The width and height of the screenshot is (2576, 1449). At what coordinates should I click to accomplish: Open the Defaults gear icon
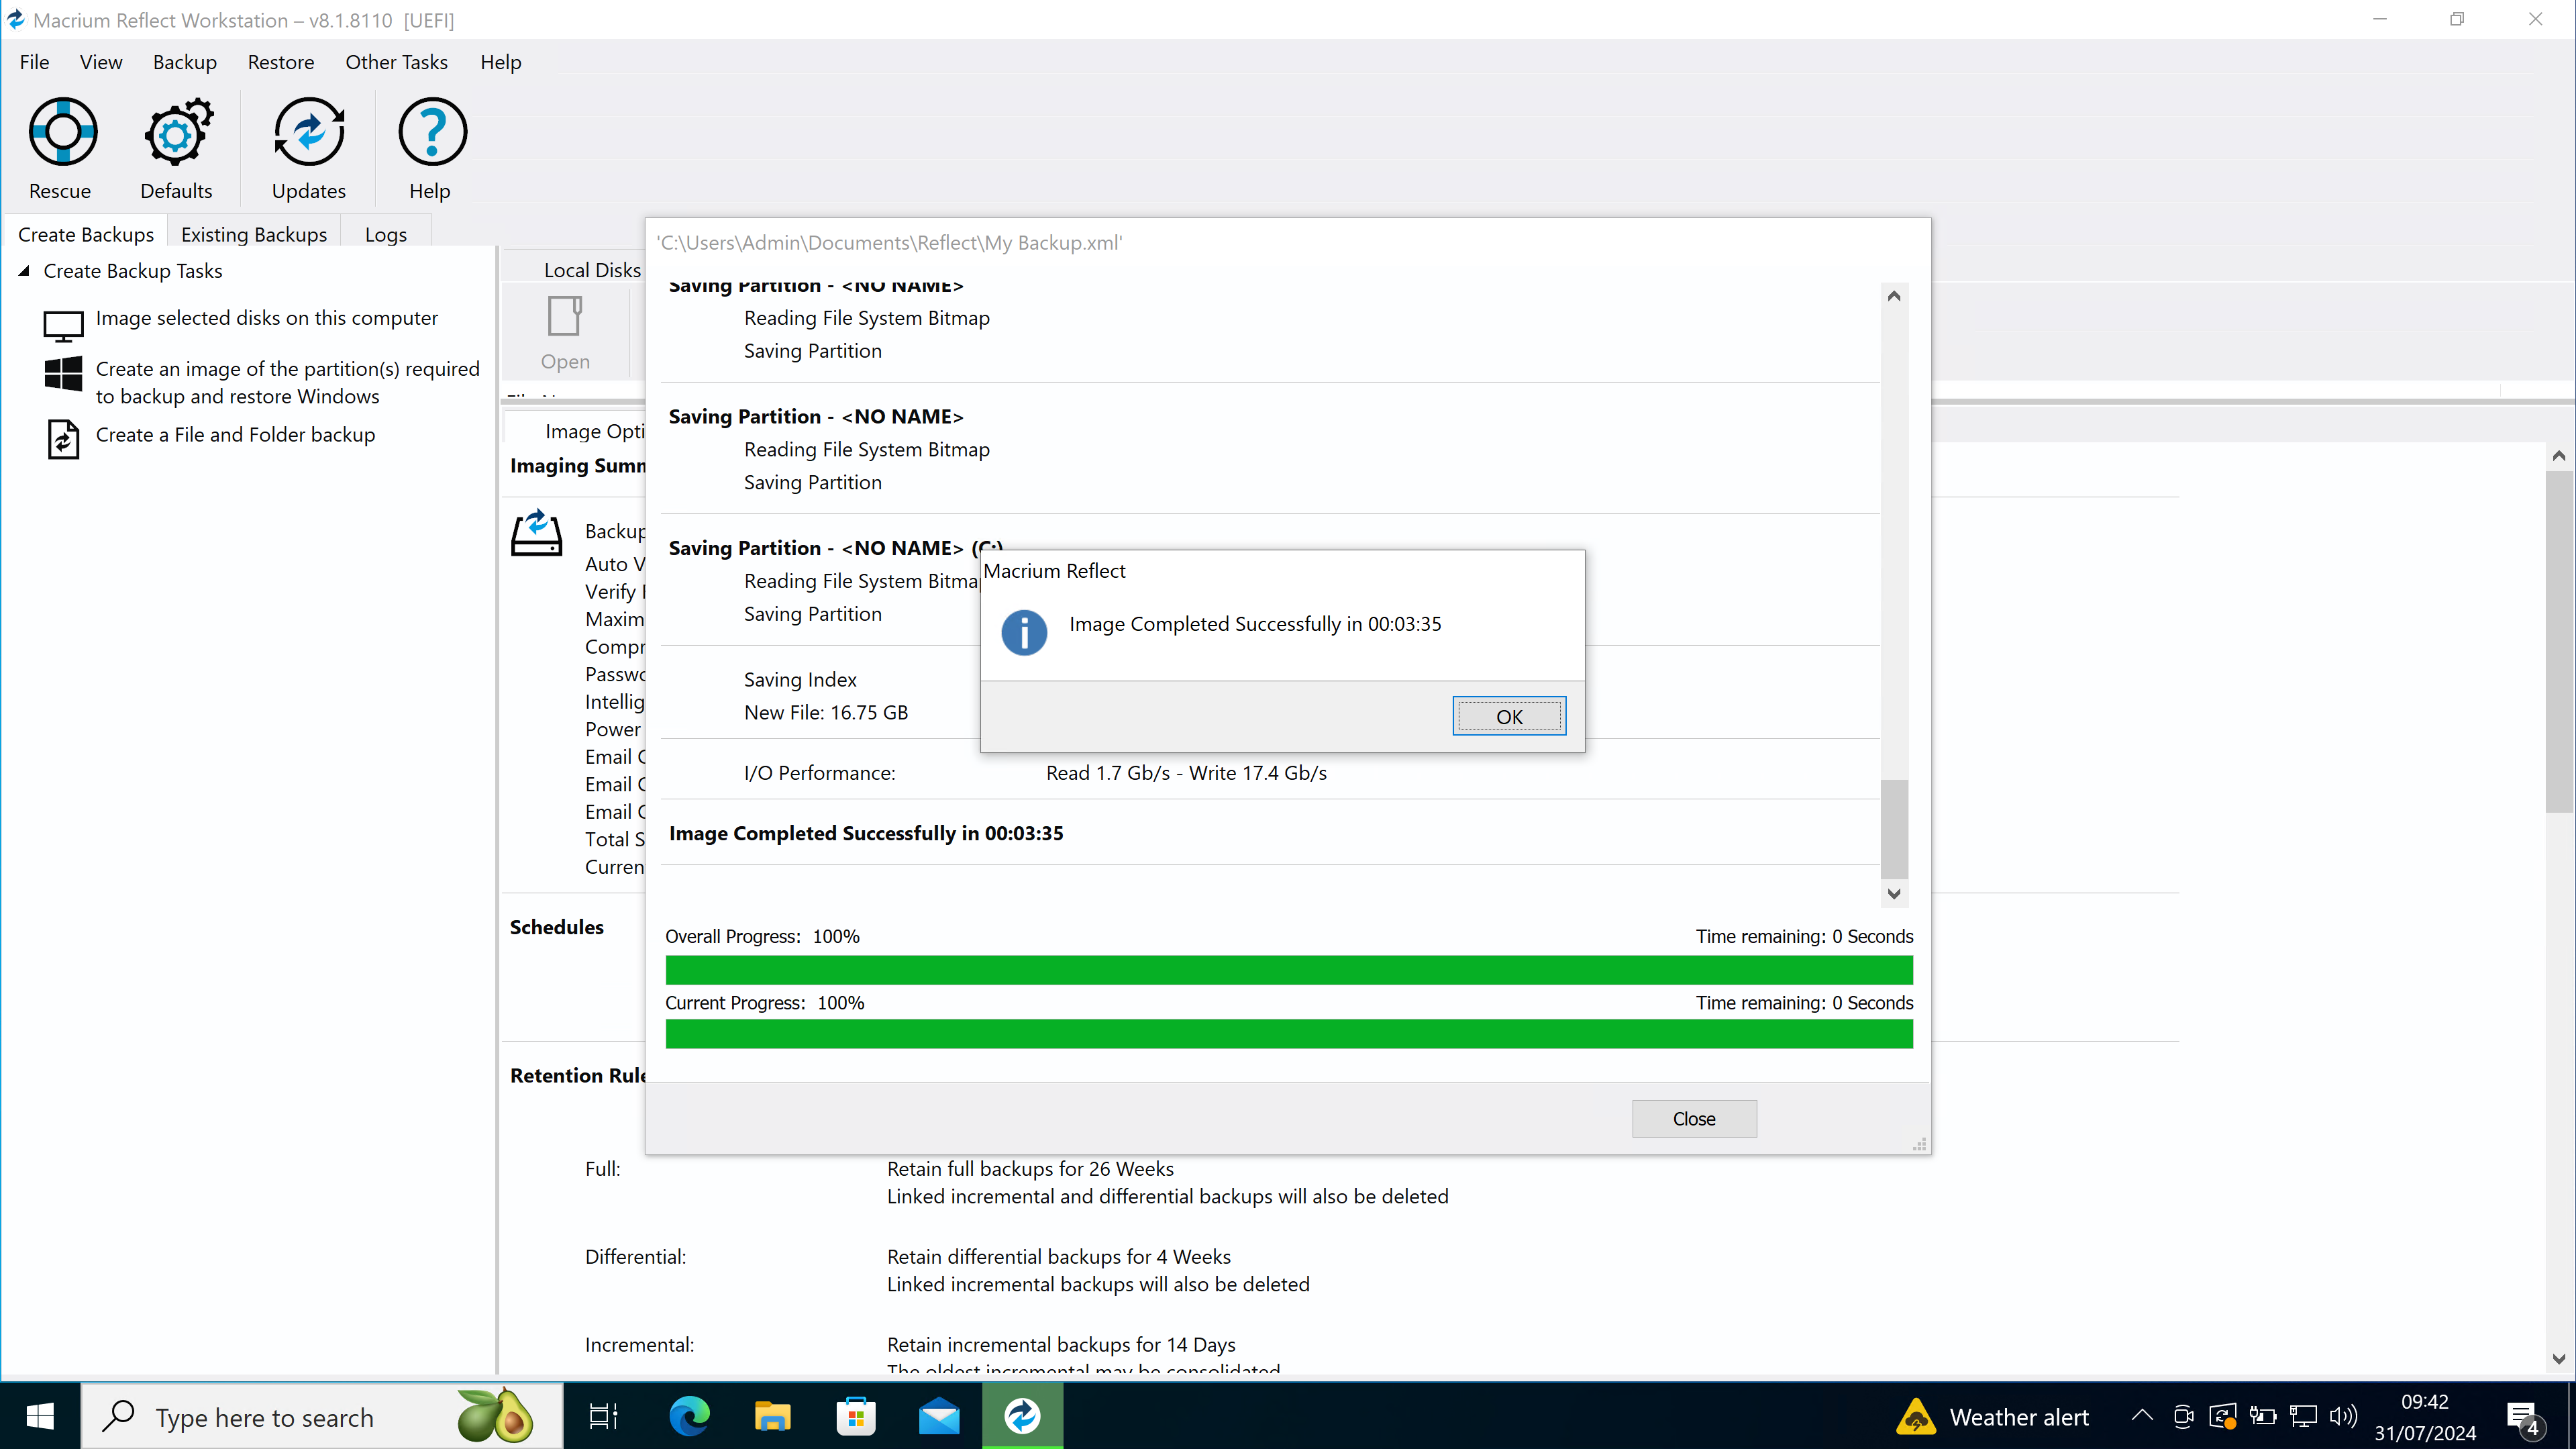pos(177,132)
